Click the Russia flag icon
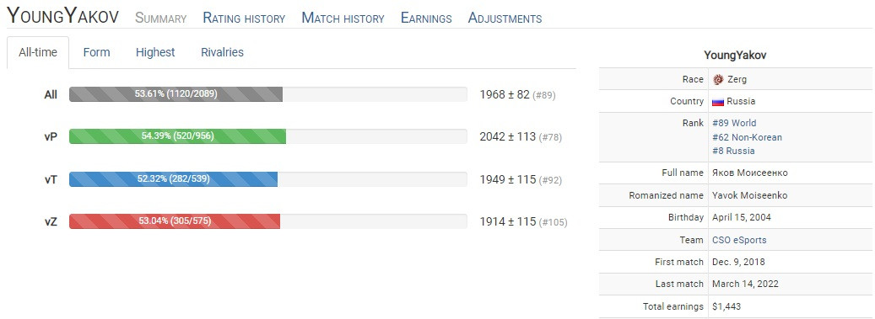The image size is (875, 319). (x=718, y=102)
